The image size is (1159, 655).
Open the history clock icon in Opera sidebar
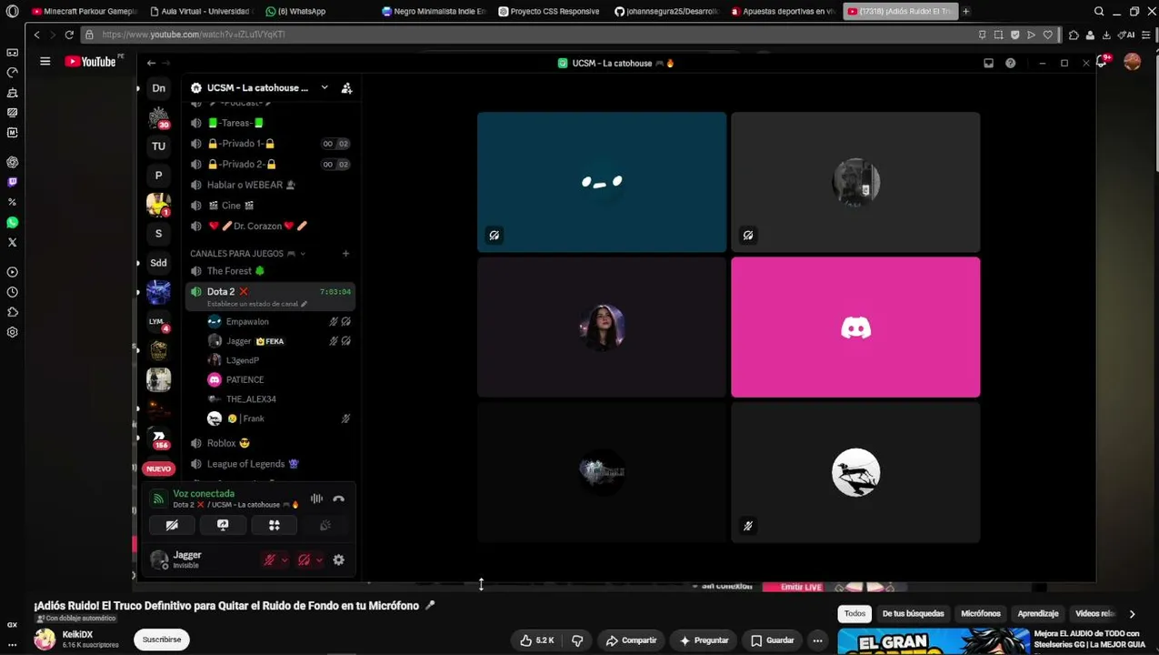point(12,292)
